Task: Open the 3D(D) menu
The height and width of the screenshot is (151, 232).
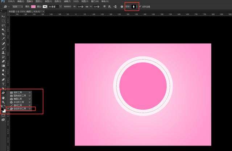Action: [76, 1]
